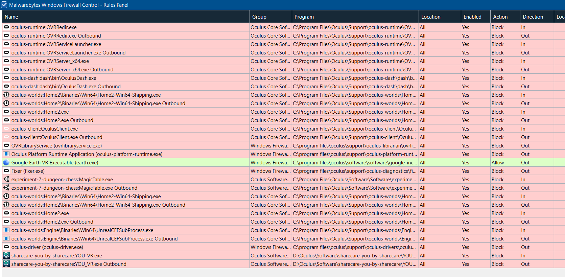The width and height of the screenshot is (565, 277).
Task: Sort rules by the Direction column header
Action: tap(537, 17)
